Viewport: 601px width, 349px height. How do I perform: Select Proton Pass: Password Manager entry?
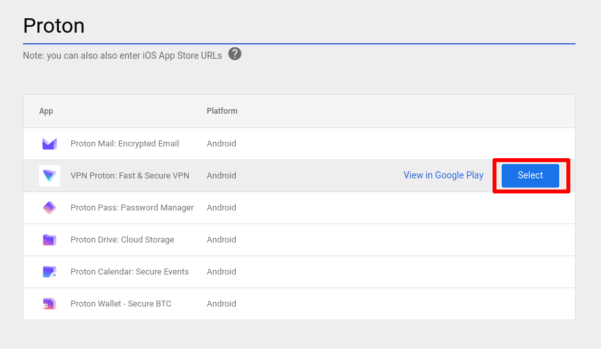coord(132,208)
